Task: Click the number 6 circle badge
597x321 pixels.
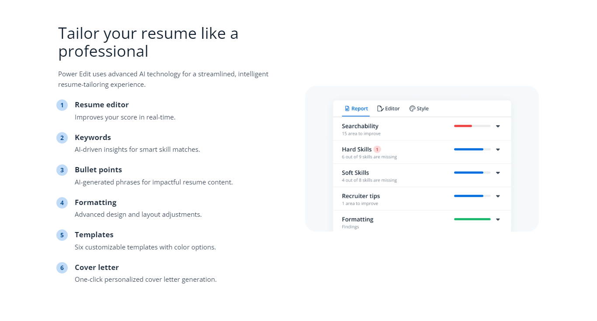Action: [62, 268]
